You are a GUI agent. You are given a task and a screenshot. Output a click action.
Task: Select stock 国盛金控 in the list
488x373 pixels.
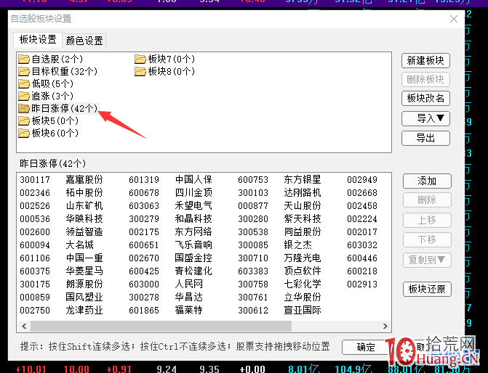coord(193,258)
